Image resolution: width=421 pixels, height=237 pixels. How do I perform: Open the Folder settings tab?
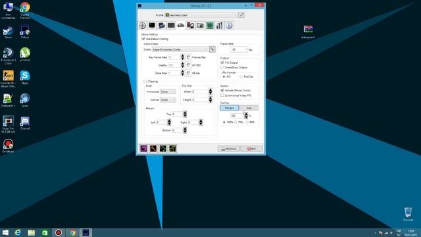click(x=162, y=26)
